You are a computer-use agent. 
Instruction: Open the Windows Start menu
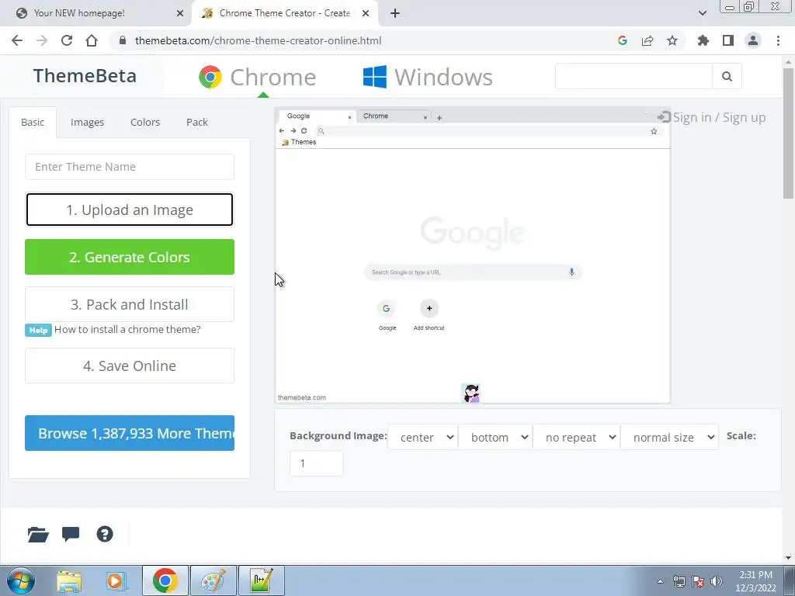[x=21, y=580]
